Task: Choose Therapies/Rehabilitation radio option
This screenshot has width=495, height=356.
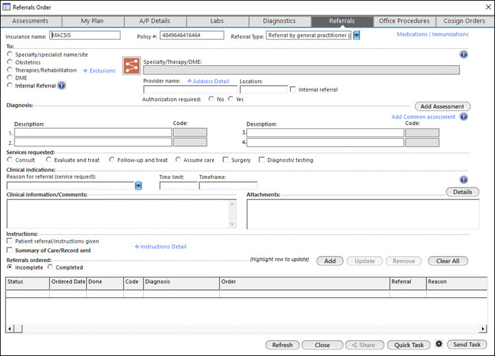Action: [x=10, y=70]
